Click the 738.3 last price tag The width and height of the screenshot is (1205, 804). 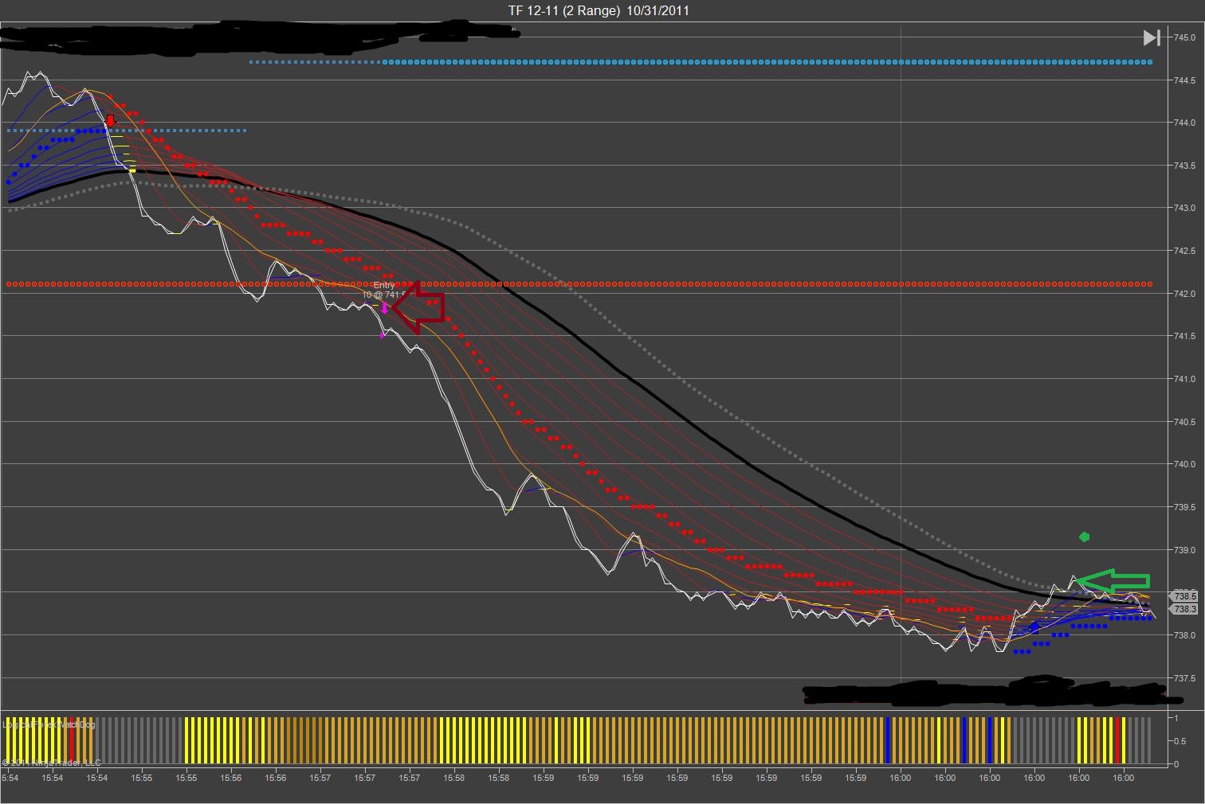coord(1184,609)
